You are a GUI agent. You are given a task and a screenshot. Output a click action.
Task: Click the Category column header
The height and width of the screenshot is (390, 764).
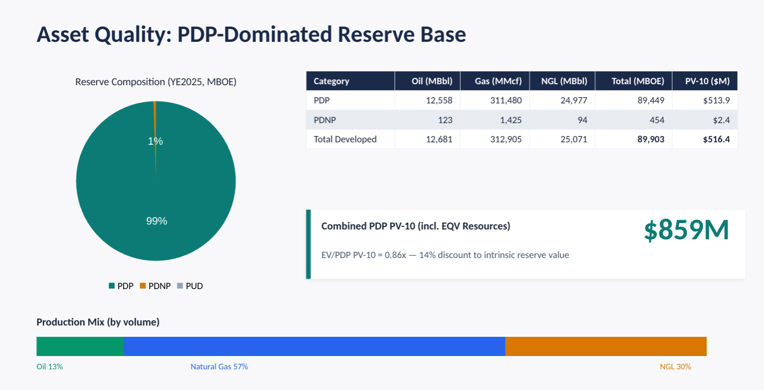click(x=331, y=81)
